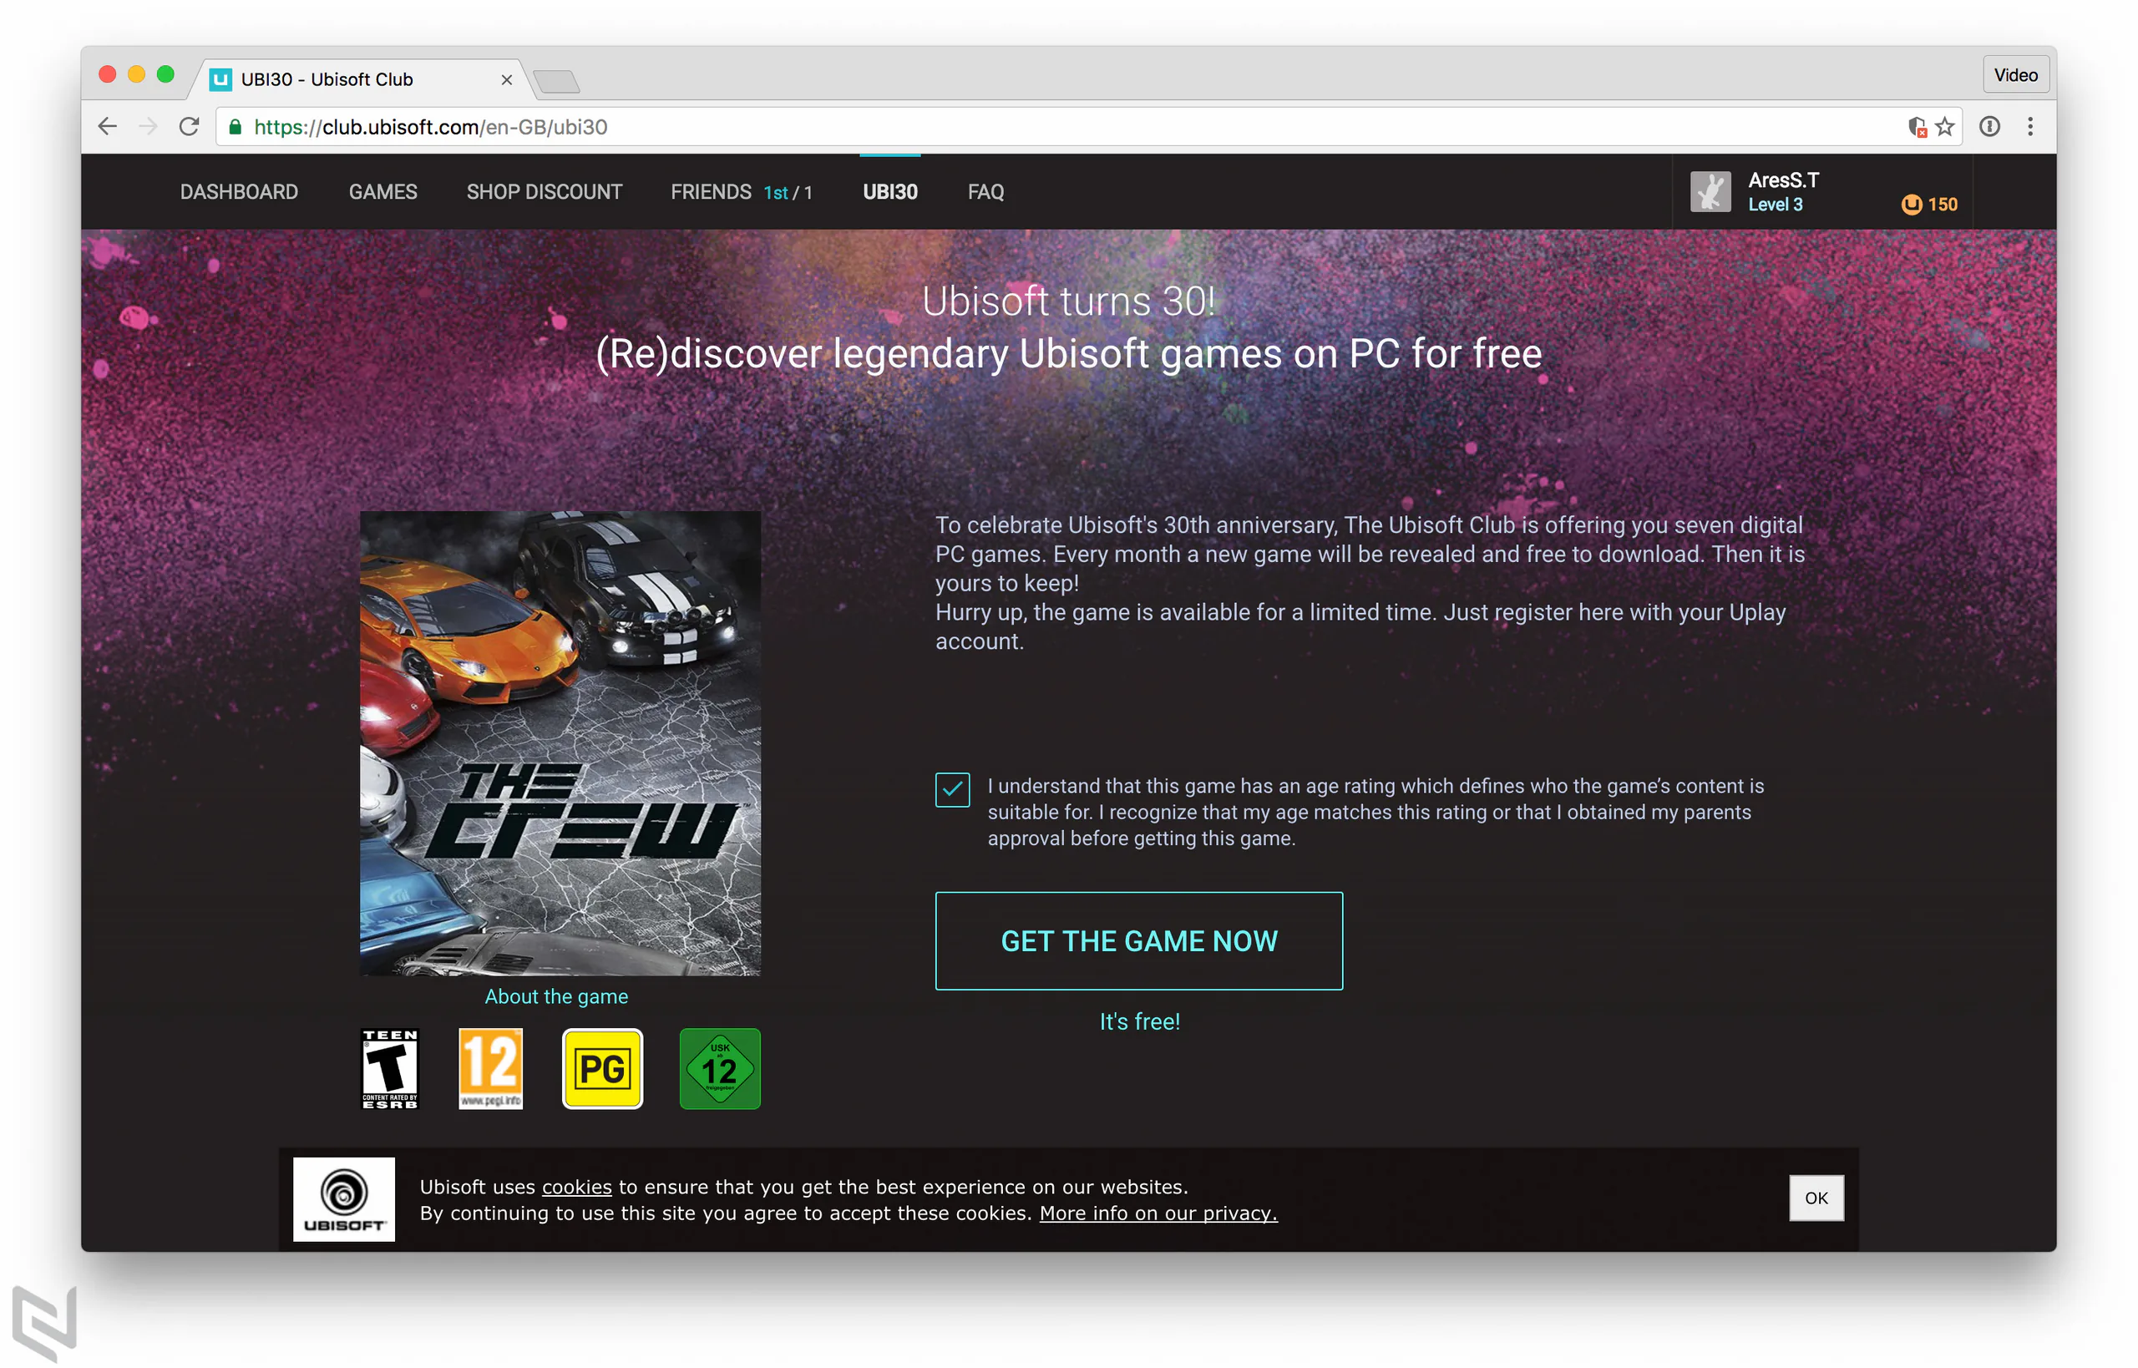Click the Ubisoft turns 30! headline
The height and width of the screenshot is (1368, 2138).
tap(1068, 301)
